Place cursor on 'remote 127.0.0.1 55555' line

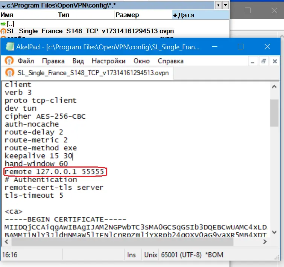(54, 172)
